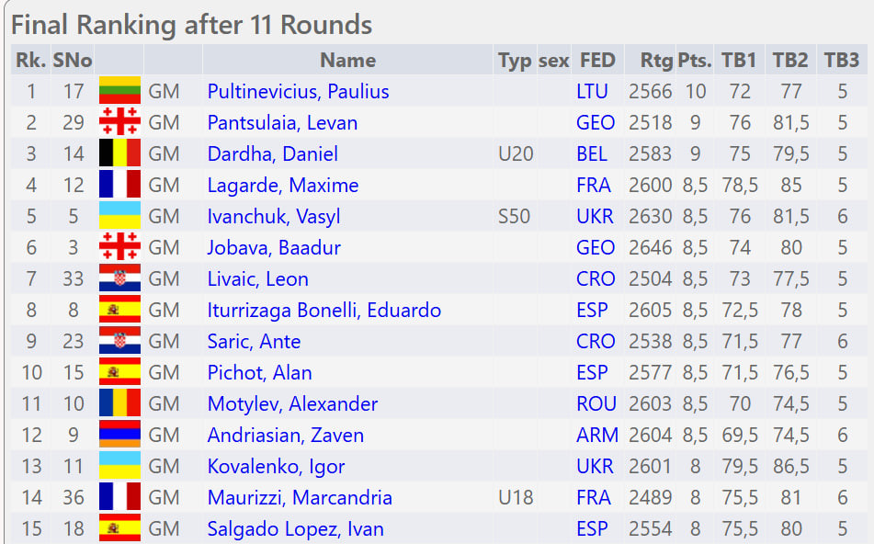Click the Pts. column header
The width and height of the screenshot is (874, 544).
(695, 61)
